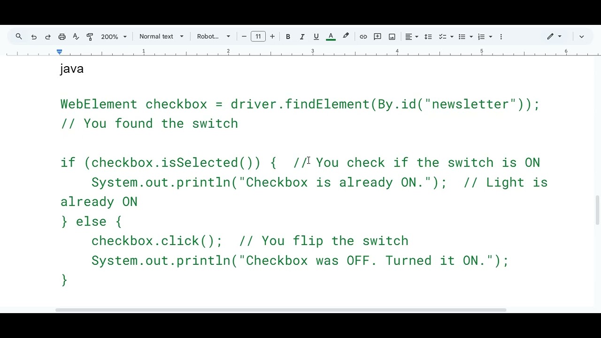This screenshot has width=601, height=338.
Task: Toggle bold formatting
Action: [288, 37]
